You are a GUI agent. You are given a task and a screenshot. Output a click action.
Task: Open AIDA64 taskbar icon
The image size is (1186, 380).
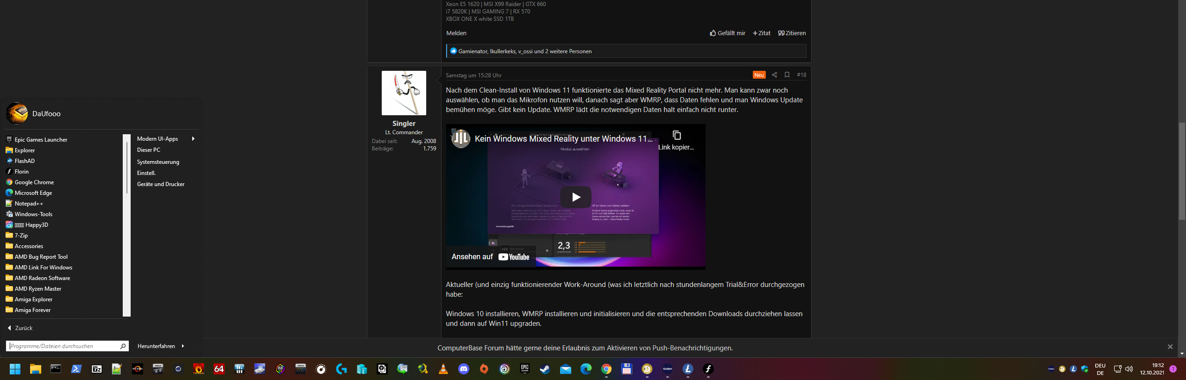point(219,369)
